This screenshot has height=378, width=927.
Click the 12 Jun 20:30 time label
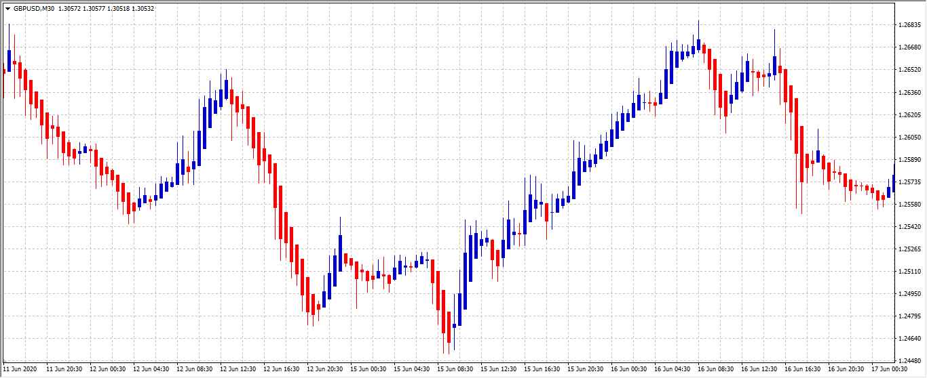pos(326,370)
